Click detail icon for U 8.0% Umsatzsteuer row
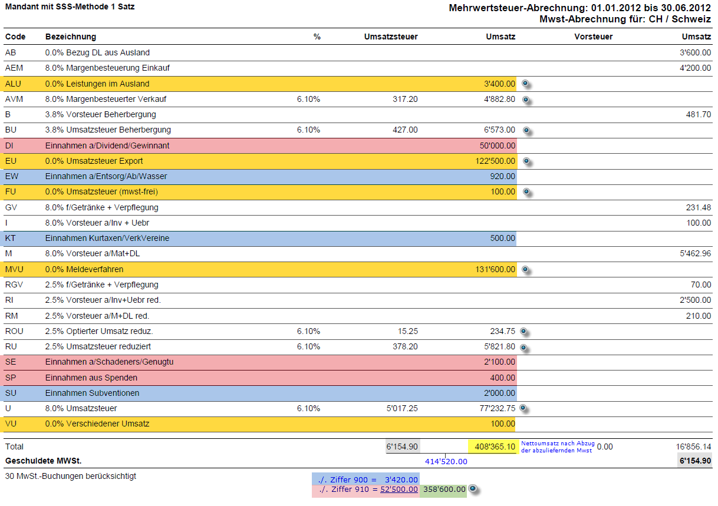 [x=523, y=408]
